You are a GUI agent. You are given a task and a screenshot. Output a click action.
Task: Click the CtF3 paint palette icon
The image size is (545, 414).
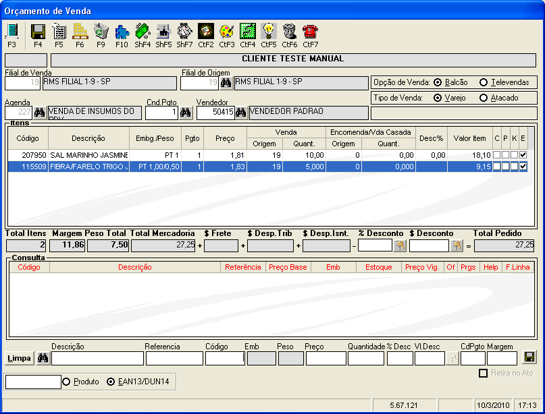[227, 32]
